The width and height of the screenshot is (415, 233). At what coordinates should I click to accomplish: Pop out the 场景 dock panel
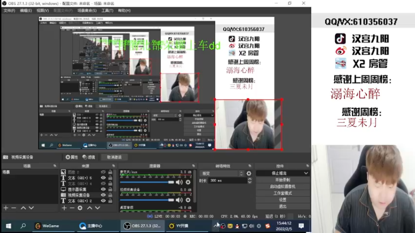click(x=55, y=166)
